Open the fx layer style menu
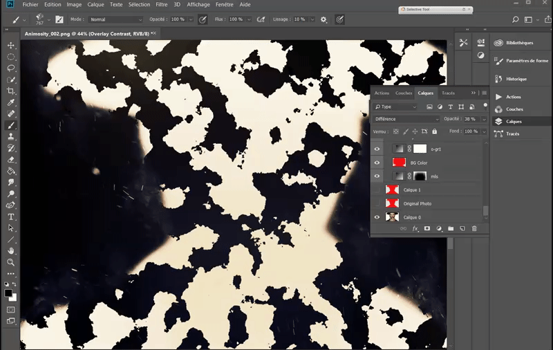Screen dimensions: 553x350 (415, 229)
